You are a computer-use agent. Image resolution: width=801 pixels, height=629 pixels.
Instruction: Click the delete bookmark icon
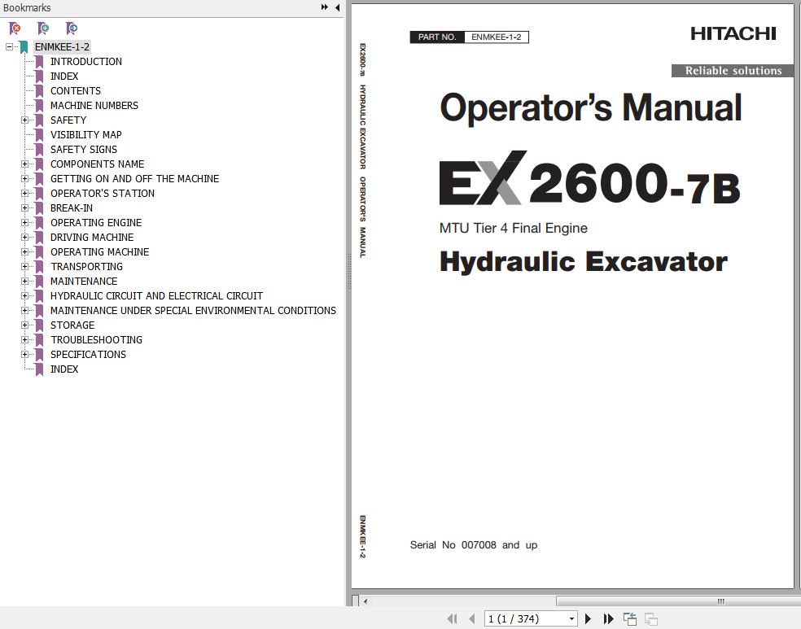coord(15,28)
